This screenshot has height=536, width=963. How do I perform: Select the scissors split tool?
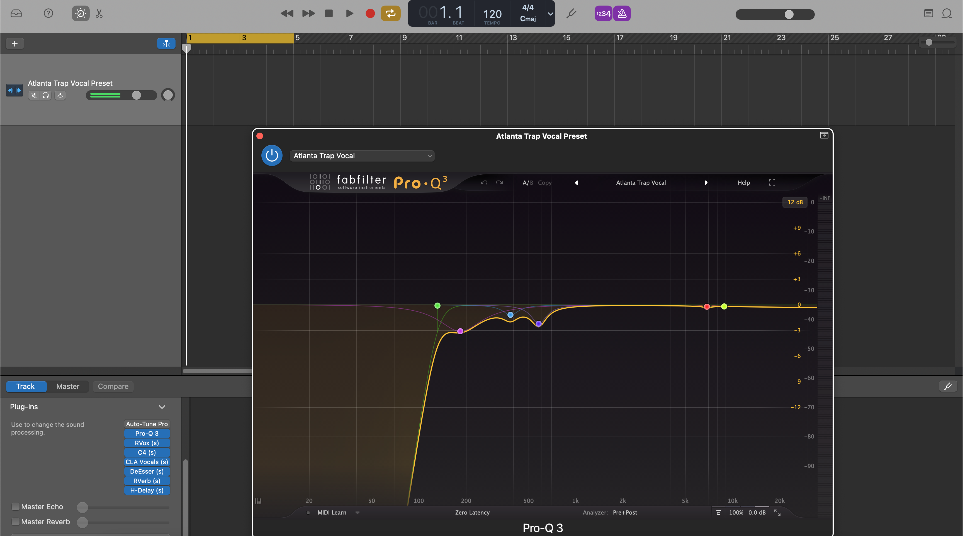[x=99, y=13]
